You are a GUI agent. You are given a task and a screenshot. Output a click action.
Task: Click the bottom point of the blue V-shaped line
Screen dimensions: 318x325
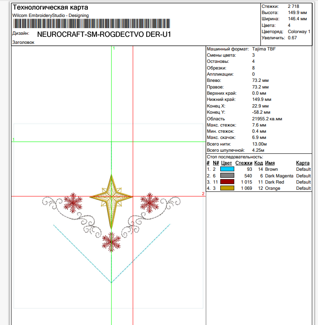coord(111,282)
